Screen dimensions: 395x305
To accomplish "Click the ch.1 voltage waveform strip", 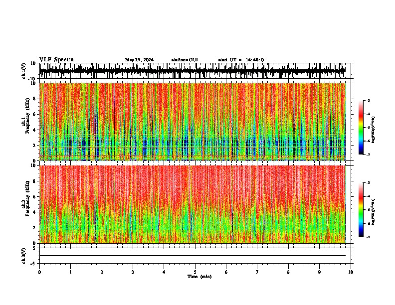I will point(193,71).
